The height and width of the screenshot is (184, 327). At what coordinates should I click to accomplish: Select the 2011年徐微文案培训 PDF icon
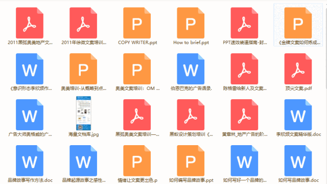click(83, 23)
